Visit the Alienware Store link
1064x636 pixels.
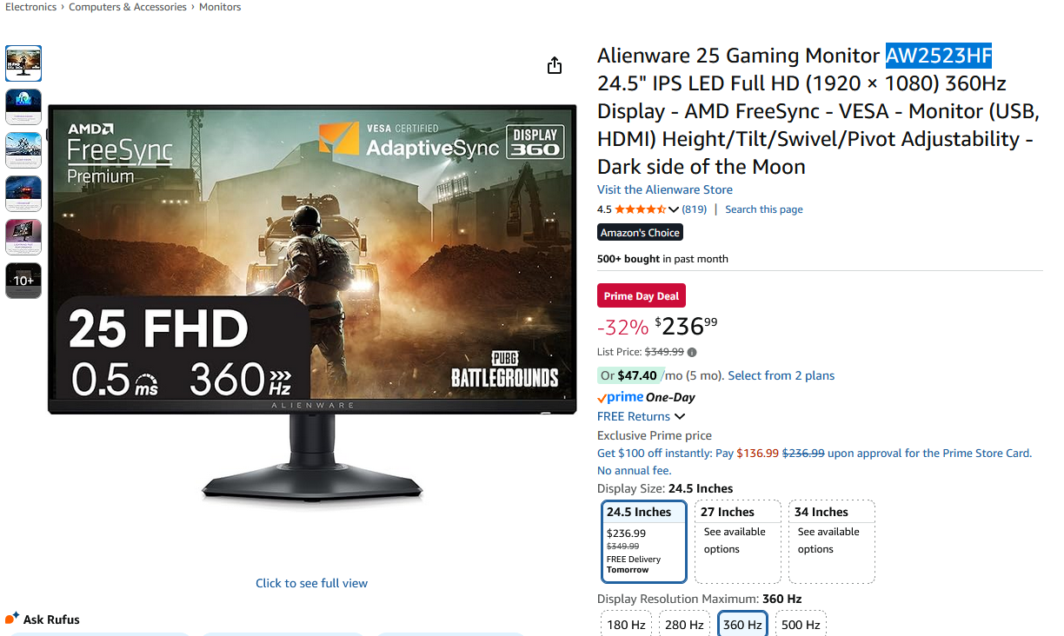[665, 189]
